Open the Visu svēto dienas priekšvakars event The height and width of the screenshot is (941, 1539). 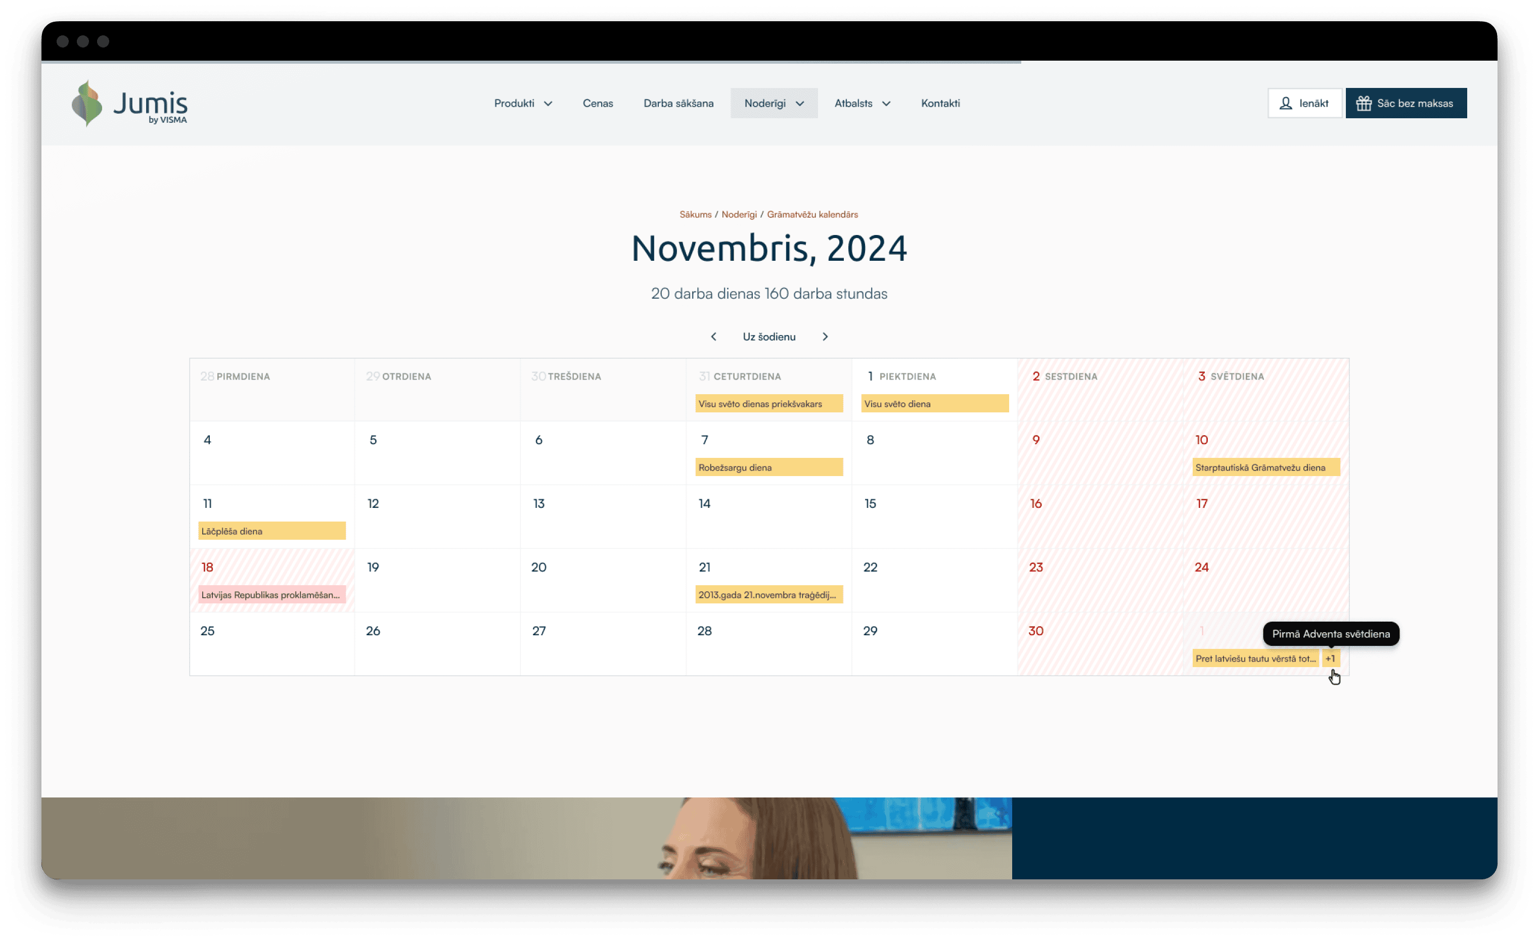coord(769,404)
